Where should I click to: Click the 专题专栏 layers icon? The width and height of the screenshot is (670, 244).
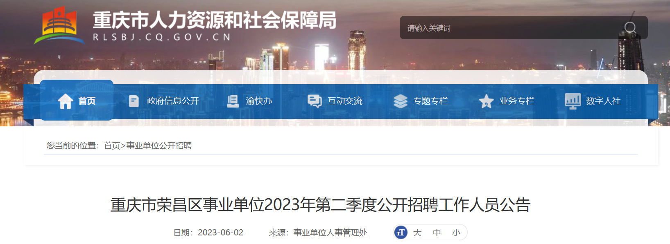[x=400, y=101]
